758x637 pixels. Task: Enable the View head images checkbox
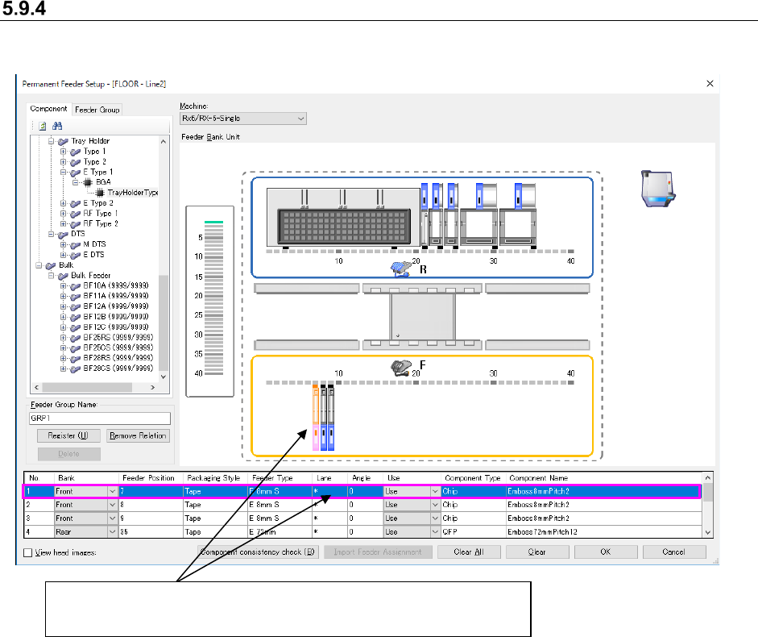28,552
